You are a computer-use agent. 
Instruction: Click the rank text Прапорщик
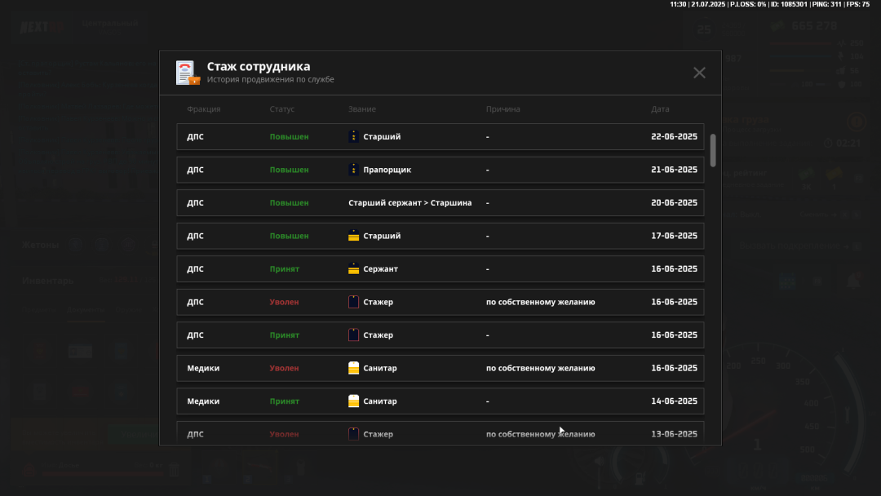click(387, 170)
